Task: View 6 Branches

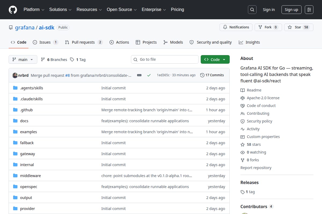Action: pyautogui.click(x=54, y=60)
